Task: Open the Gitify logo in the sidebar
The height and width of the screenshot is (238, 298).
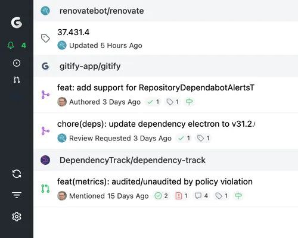Action: pos(17,23)
